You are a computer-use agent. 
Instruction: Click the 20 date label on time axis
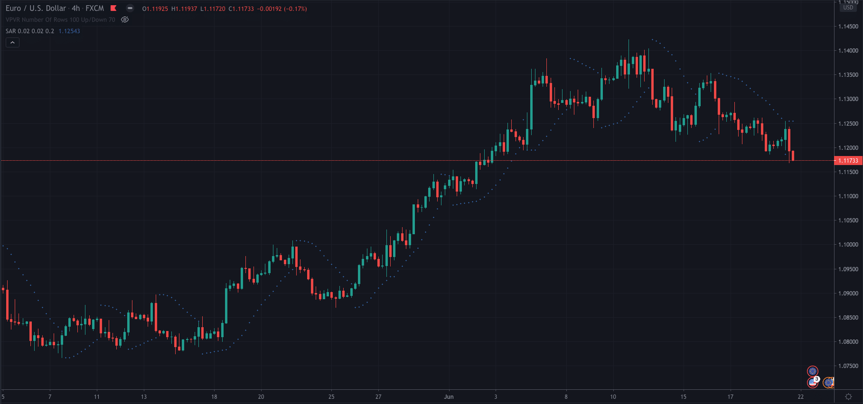261,397
